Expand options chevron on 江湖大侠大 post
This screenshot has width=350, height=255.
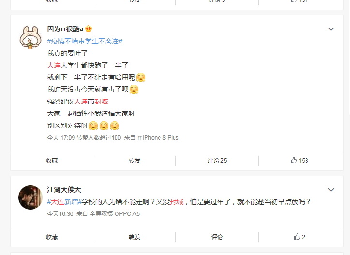[331, 190]
